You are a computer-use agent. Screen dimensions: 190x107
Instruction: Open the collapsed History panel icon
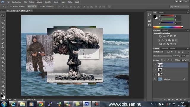pos(149,15)
